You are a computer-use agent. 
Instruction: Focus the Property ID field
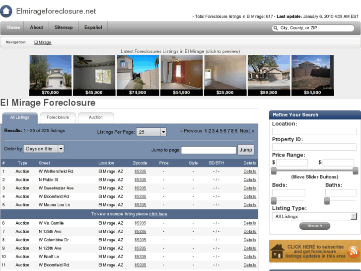pos(314,147)
